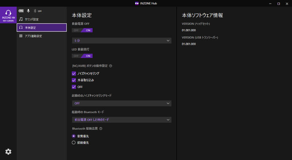Open the 起動時の Bluetooth モード dropdown

coord(122,120)
